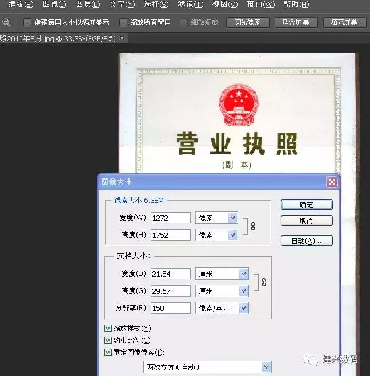The height and width of the screenshot is (376, 370).
Task: Toggle 细微缩放 checkbox
Action: [x=184, y=22]
